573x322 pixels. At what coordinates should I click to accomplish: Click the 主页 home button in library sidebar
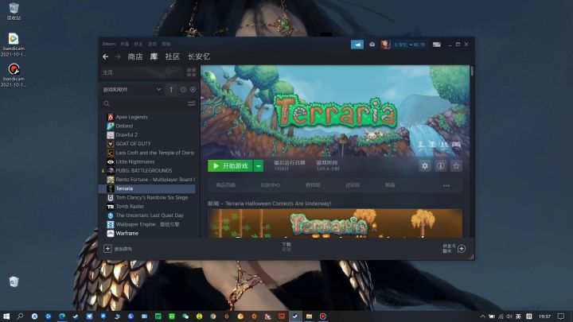tap(142, 72)
